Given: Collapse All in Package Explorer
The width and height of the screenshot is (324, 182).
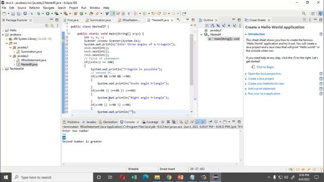Looking at the screenshot, I should 47,26.
